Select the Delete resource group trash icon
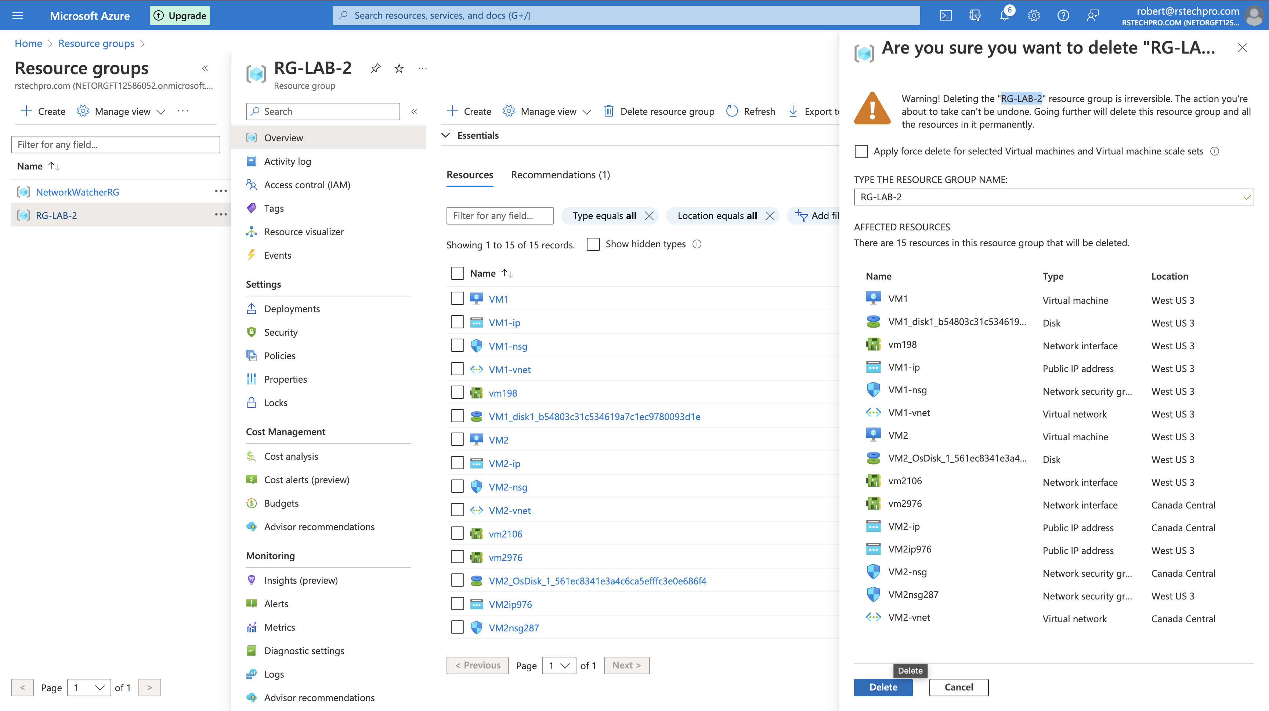The width and height of the screenshot is (1269, 711). (609, 111)
